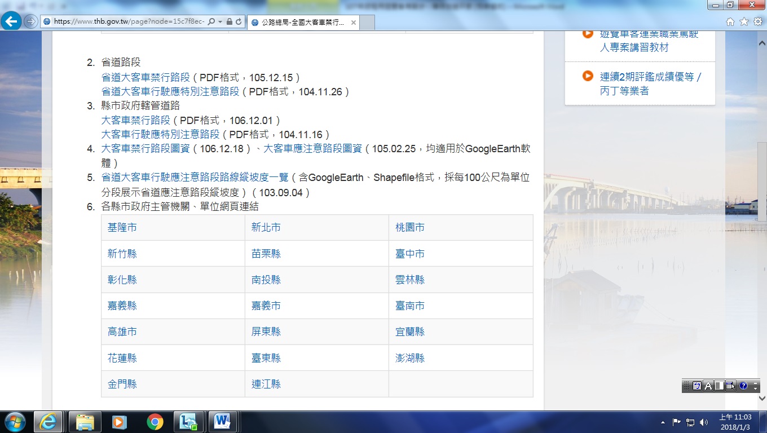
Task: Open 省道大客車行駛應注意路段路線縱坡度一覽 link
Action: [x=195, y=178]
